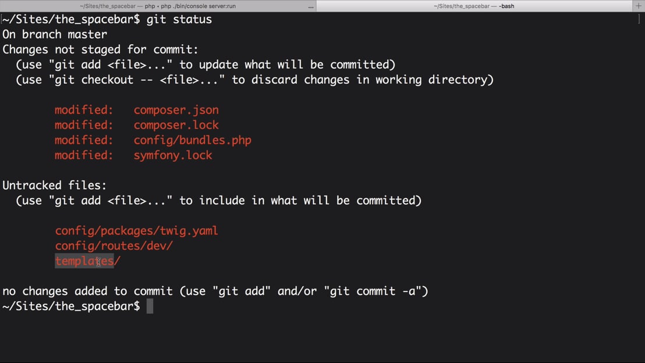Select the -bash terminal tab
645x363 pixels.
(x=473, y=6)
